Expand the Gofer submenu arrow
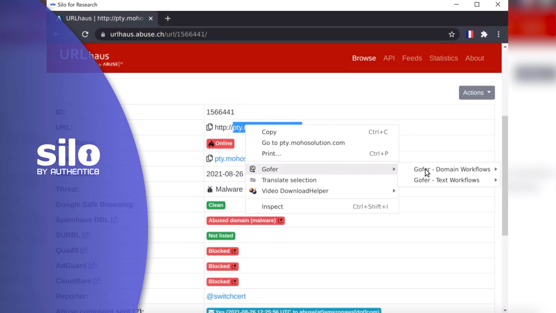The height and width of the screenshot is (313, 556). 394,169
